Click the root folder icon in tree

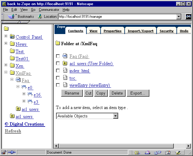(6, 28)
